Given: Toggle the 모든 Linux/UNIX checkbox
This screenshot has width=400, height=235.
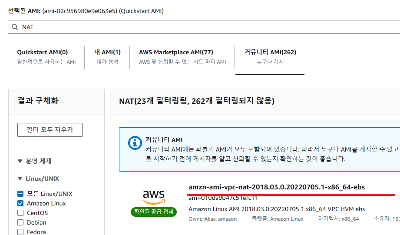Looking at the screenshot, I should (20, 194).
